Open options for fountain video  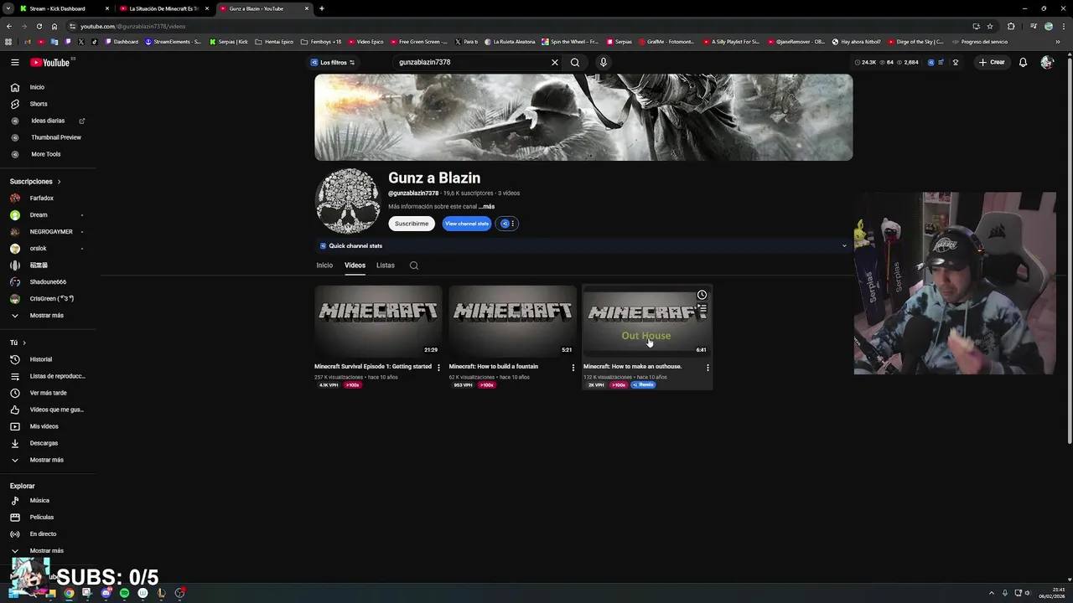point(573,367)
